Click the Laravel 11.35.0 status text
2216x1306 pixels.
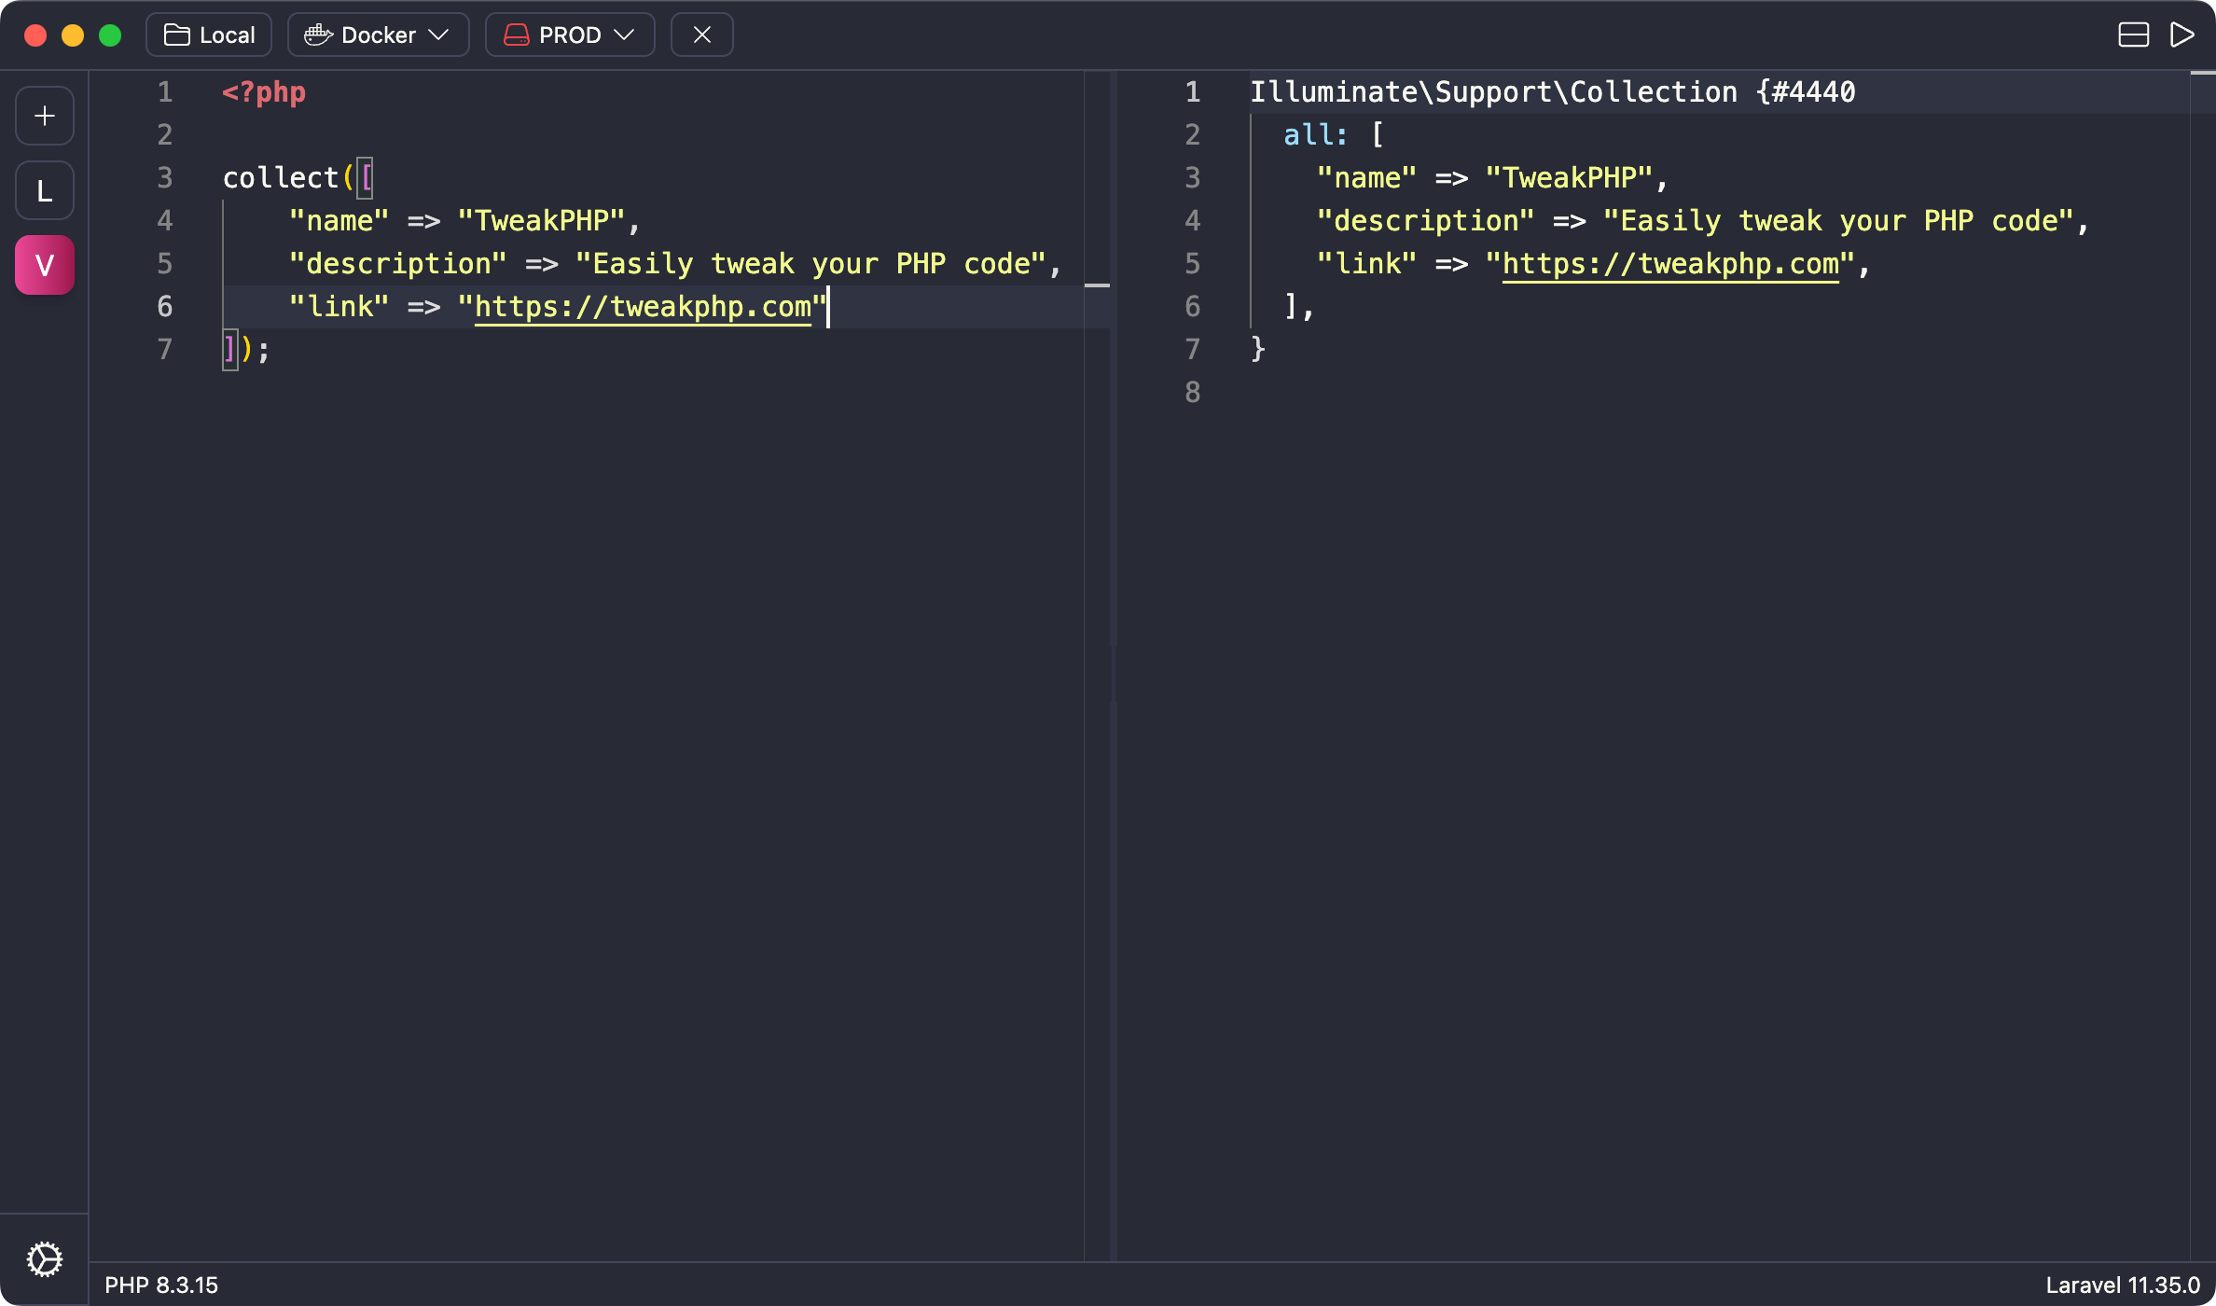2123,1285
